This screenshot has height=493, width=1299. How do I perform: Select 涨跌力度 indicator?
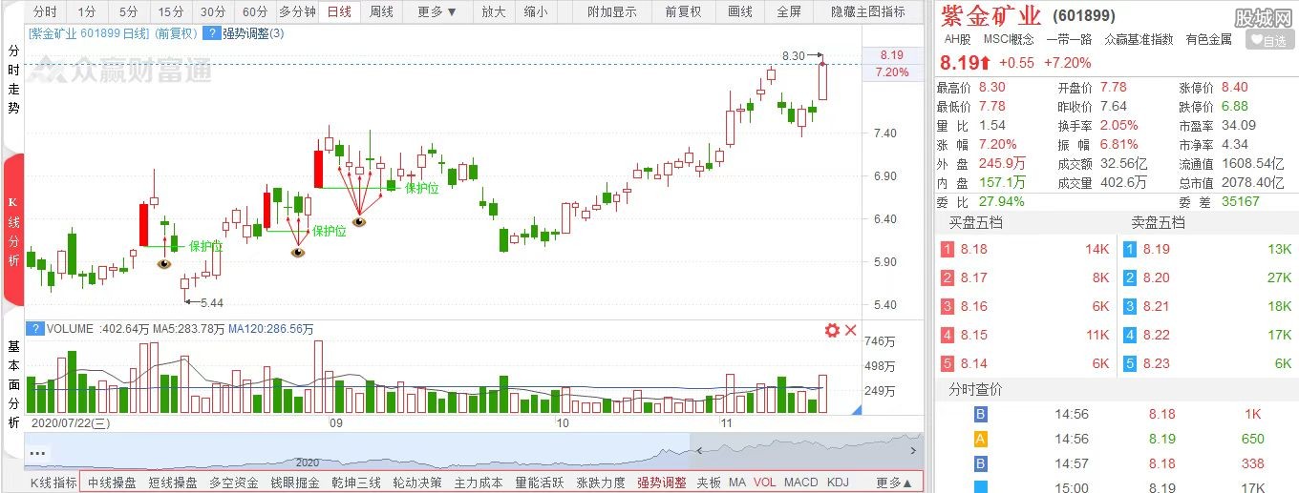coord(601,483)
